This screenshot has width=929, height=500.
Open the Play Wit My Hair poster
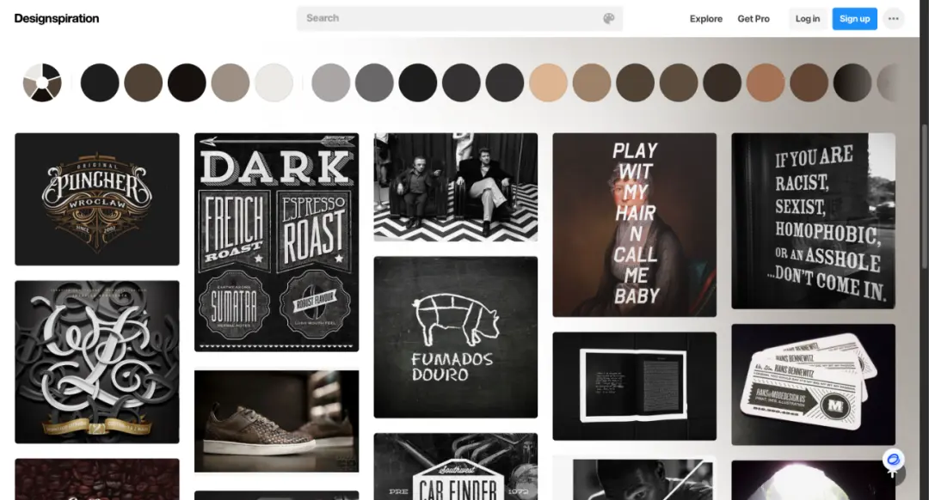(x=635, y=225)
